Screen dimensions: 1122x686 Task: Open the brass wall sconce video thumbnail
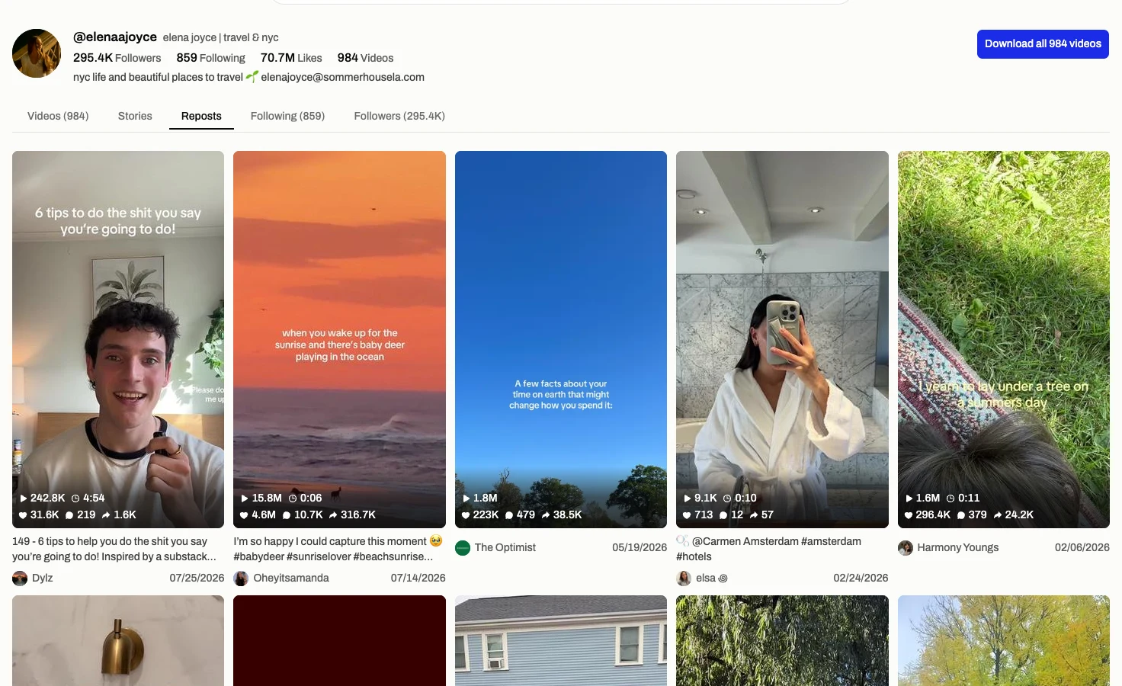118,641
